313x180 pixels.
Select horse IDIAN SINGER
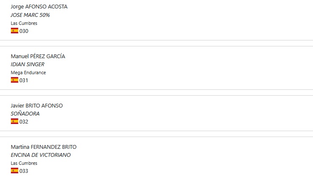(x=27, y=64)
